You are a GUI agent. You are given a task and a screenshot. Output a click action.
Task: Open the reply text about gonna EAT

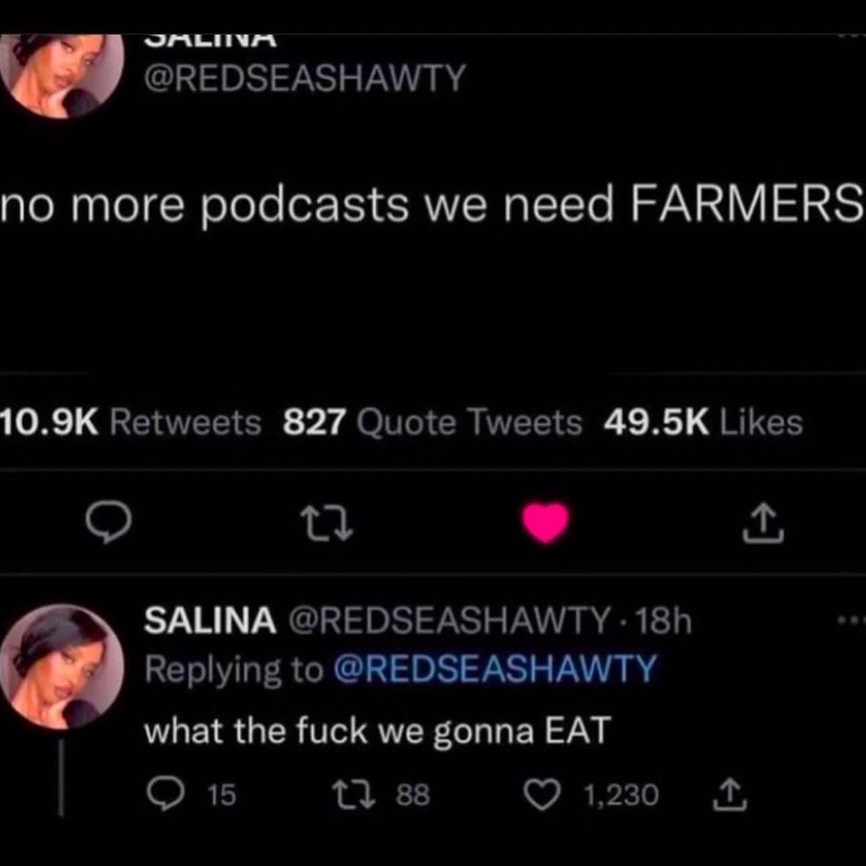tap(377, 730)
